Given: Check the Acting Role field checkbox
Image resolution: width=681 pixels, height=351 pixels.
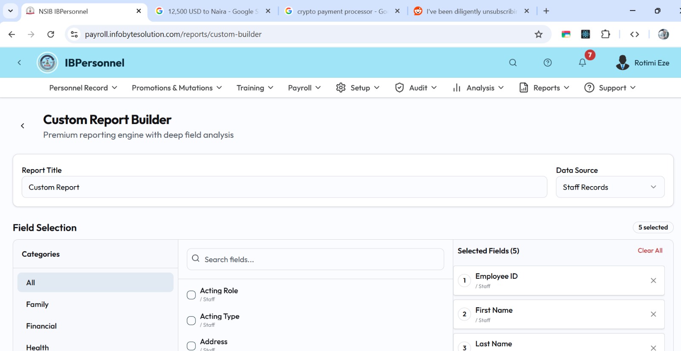Looking at the screenshot, I should [192, 295].
